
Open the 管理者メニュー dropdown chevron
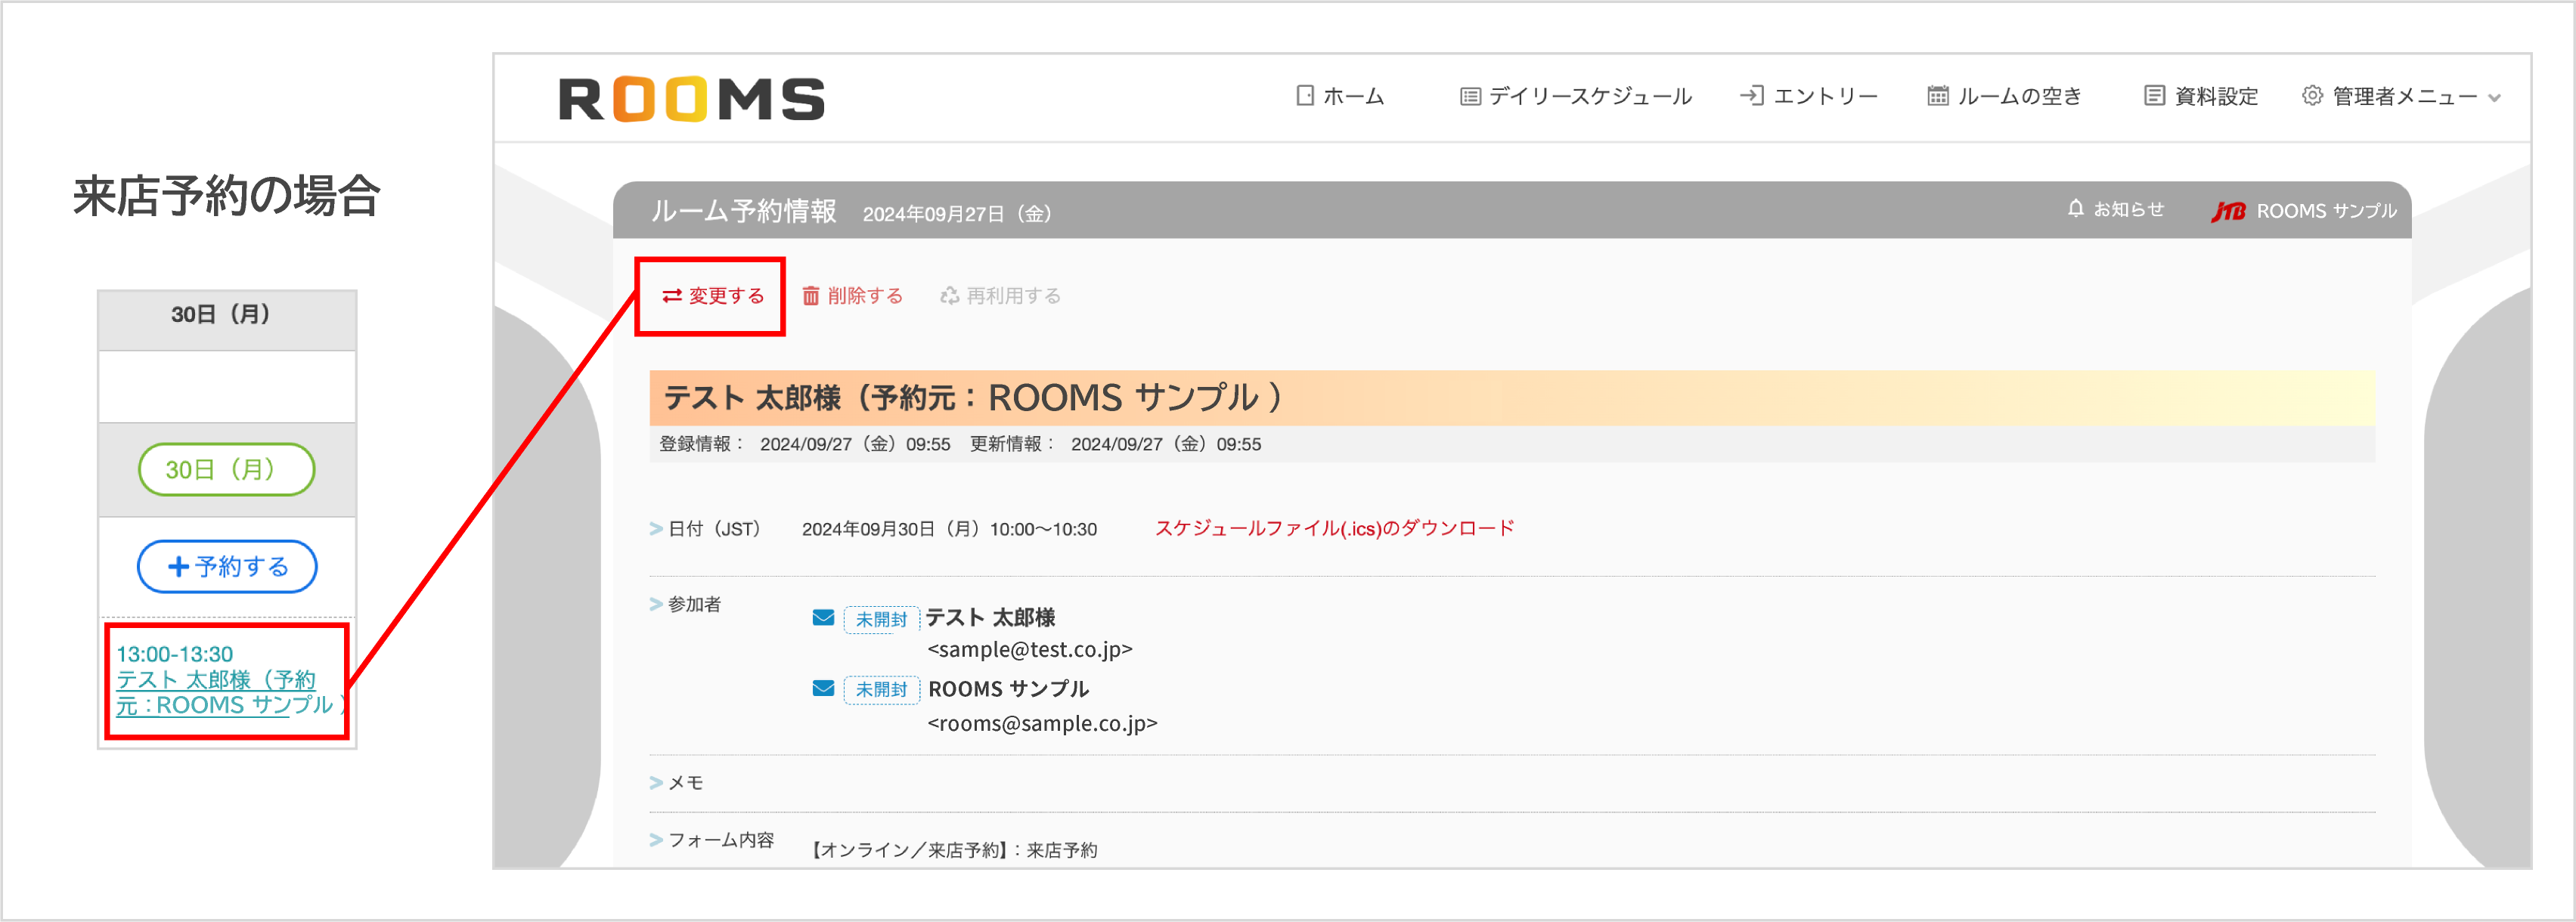coord(2494,98)
